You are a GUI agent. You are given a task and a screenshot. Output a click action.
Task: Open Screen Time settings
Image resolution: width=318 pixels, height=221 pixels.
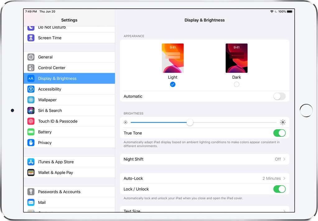pos(69,38)
